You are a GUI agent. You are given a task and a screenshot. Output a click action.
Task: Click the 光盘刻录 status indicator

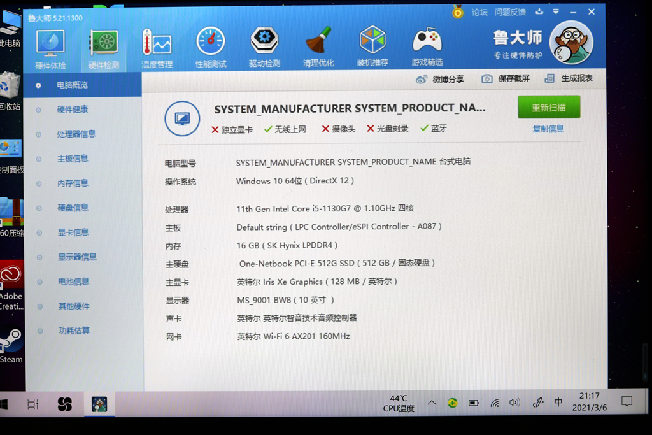pos(388,129)
